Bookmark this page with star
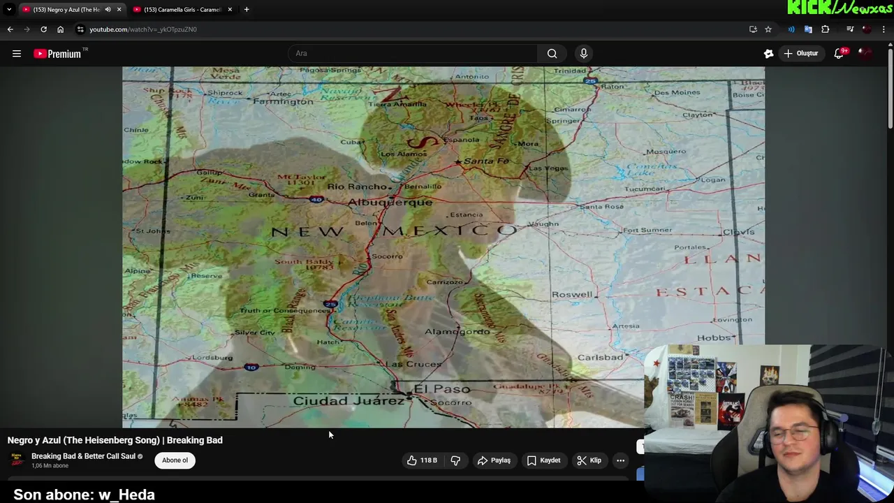Viewport: 894px width, 503px height. click(x=768, y=29)
